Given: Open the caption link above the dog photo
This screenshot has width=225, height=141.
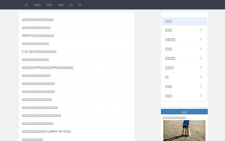Looking at the screenshot, I should pos(174,118).
